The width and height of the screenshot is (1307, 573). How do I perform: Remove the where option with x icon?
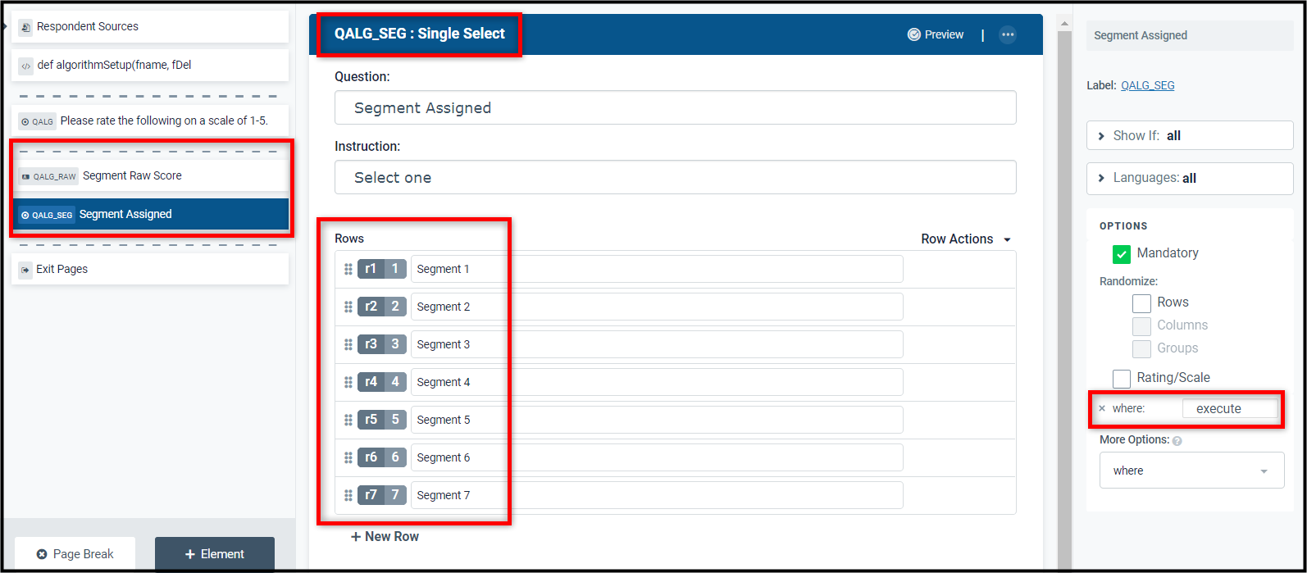(x=1102, y=408)
